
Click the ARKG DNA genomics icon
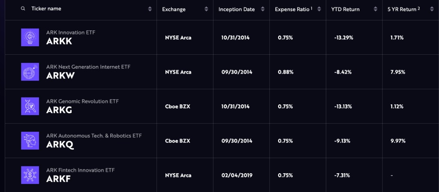click(x=30, y=106)
